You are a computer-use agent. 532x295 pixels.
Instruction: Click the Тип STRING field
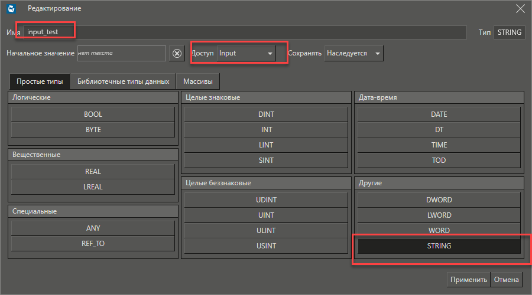[510, 32]
